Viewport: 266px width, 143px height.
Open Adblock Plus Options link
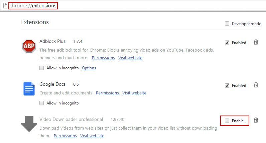point(89,68)
